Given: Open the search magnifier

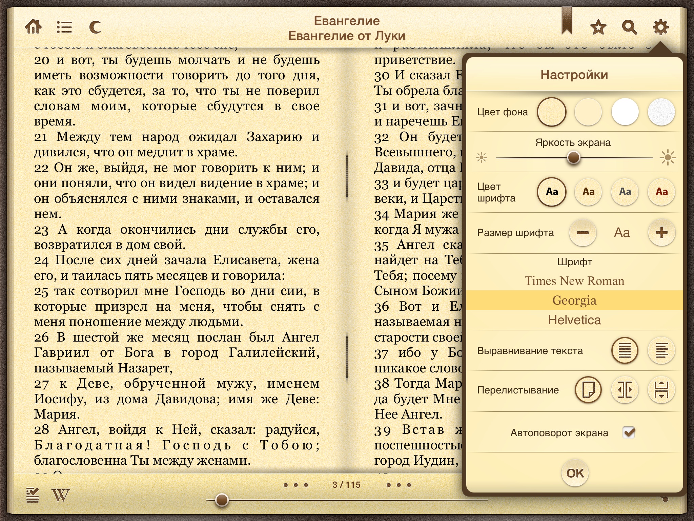Looking at the screenshot, I should (629, 27).
